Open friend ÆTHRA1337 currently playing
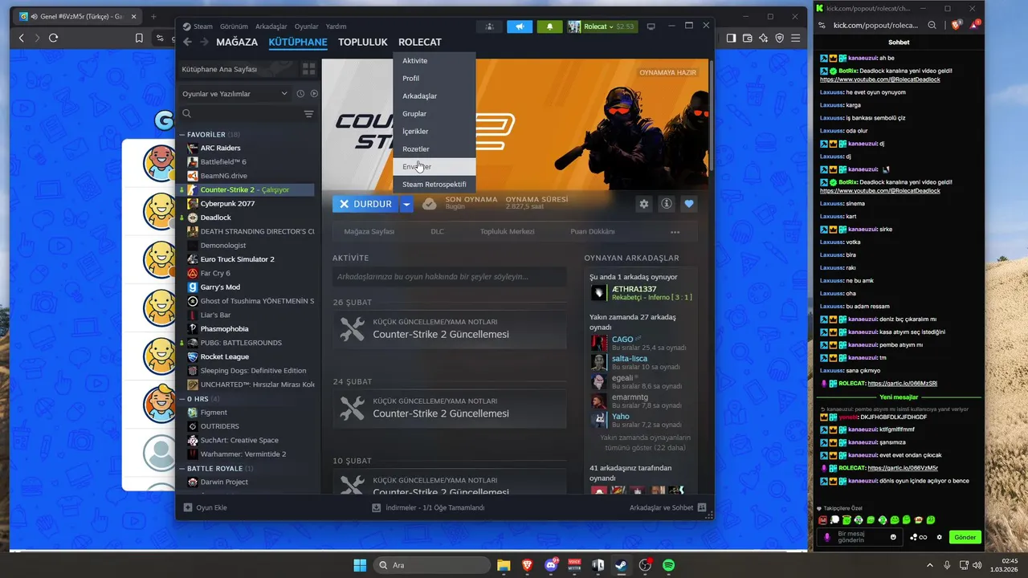Image resolution: width=1028 pixels, height=578 pixels. click(x=641, y=292)
